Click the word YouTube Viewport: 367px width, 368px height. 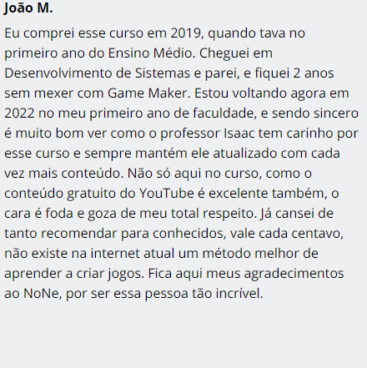click(x=166, y=194)
